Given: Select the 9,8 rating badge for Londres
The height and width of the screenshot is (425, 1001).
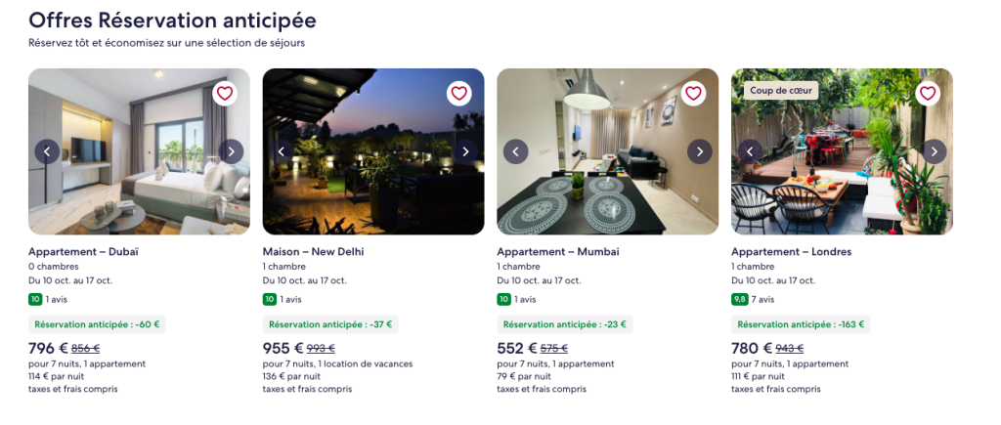Looking at the screenshot, I should tap(739, 299).
